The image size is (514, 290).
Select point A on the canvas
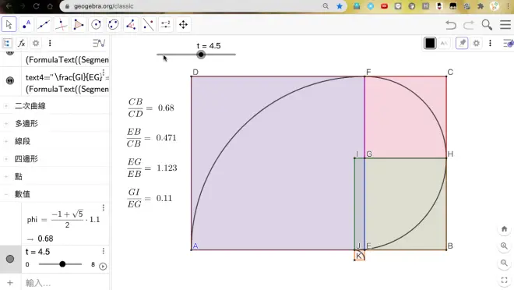click(192, 249)
